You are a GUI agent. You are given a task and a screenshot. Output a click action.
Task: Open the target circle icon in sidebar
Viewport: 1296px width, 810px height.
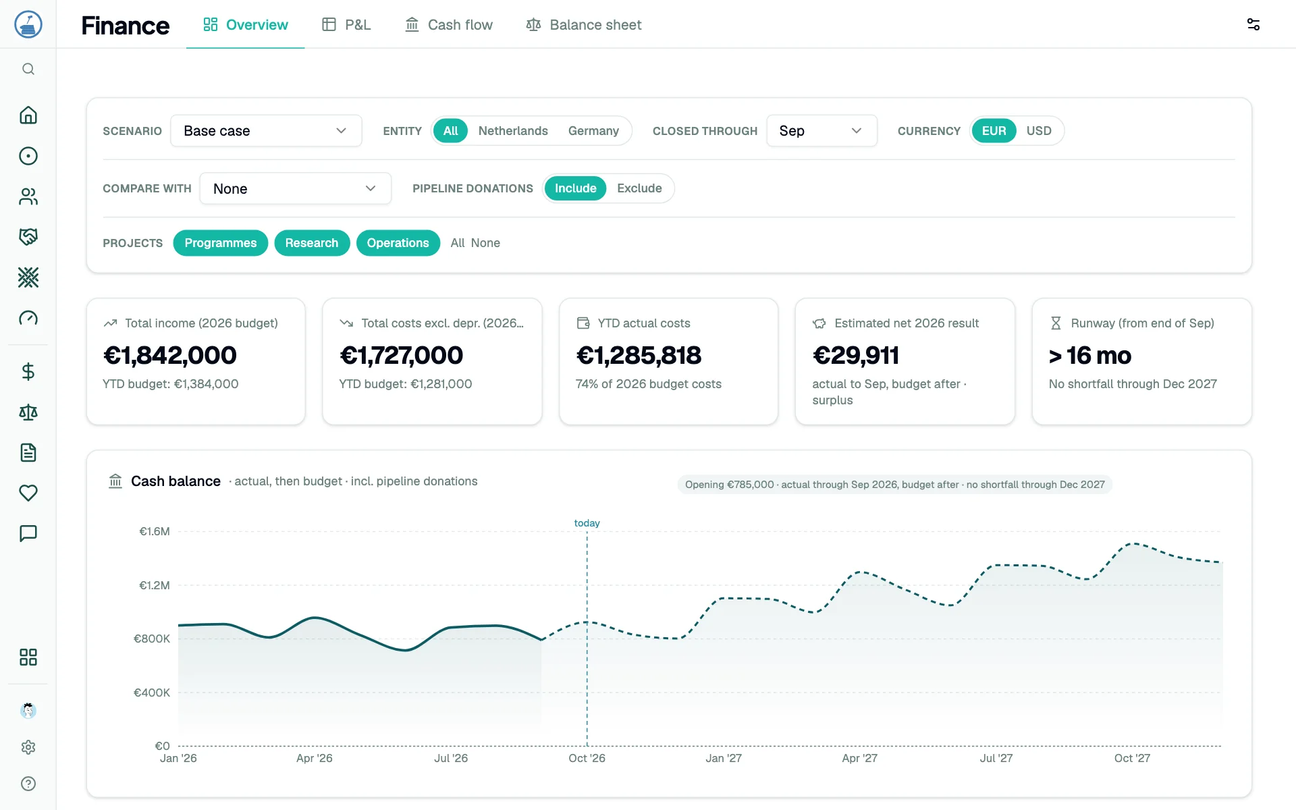tap(28, 156)
